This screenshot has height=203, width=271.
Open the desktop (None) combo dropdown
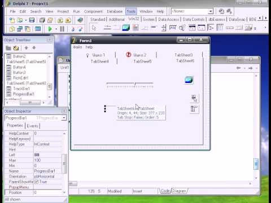[211, 11]
